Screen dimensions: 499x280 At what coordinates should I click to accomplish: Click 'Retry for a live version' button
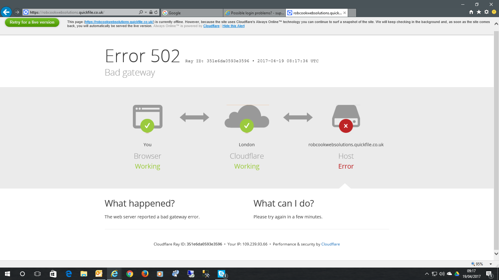(32, 22)
